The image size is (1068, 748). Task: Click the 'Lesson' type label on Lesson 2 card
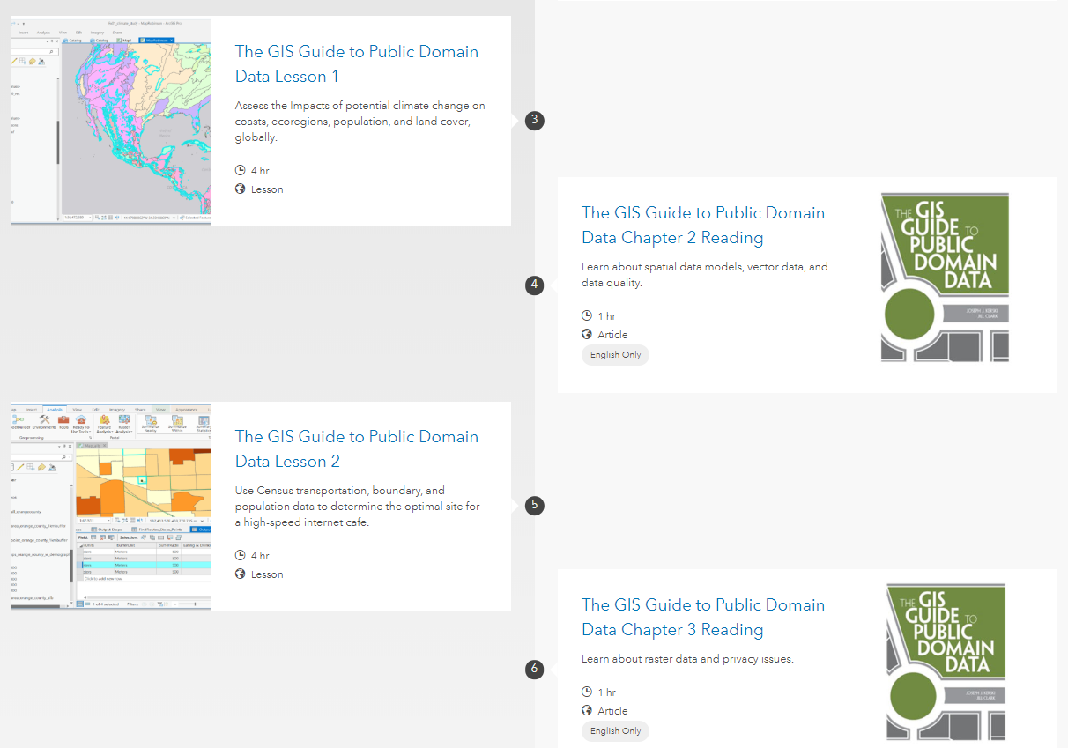[x=267, y=574]
